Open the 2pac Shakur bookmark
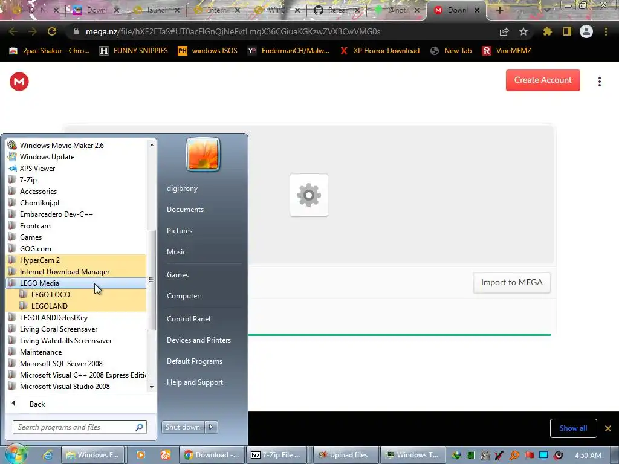The width and height of the screenshot is (619, 464). [50, 51]
